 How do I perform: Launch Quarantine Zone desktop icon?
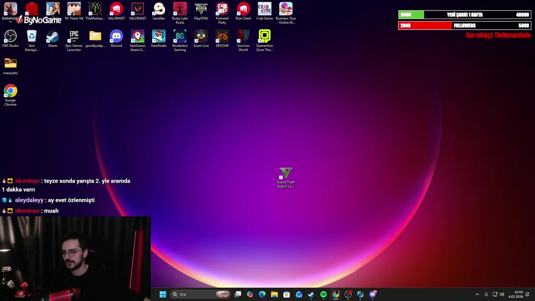tap(265, 41)
